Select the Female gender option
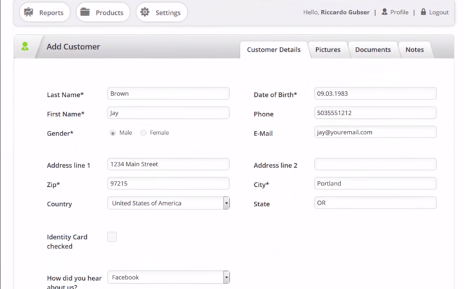This screenshot has height=289, width=464. (x=144, y=133)
